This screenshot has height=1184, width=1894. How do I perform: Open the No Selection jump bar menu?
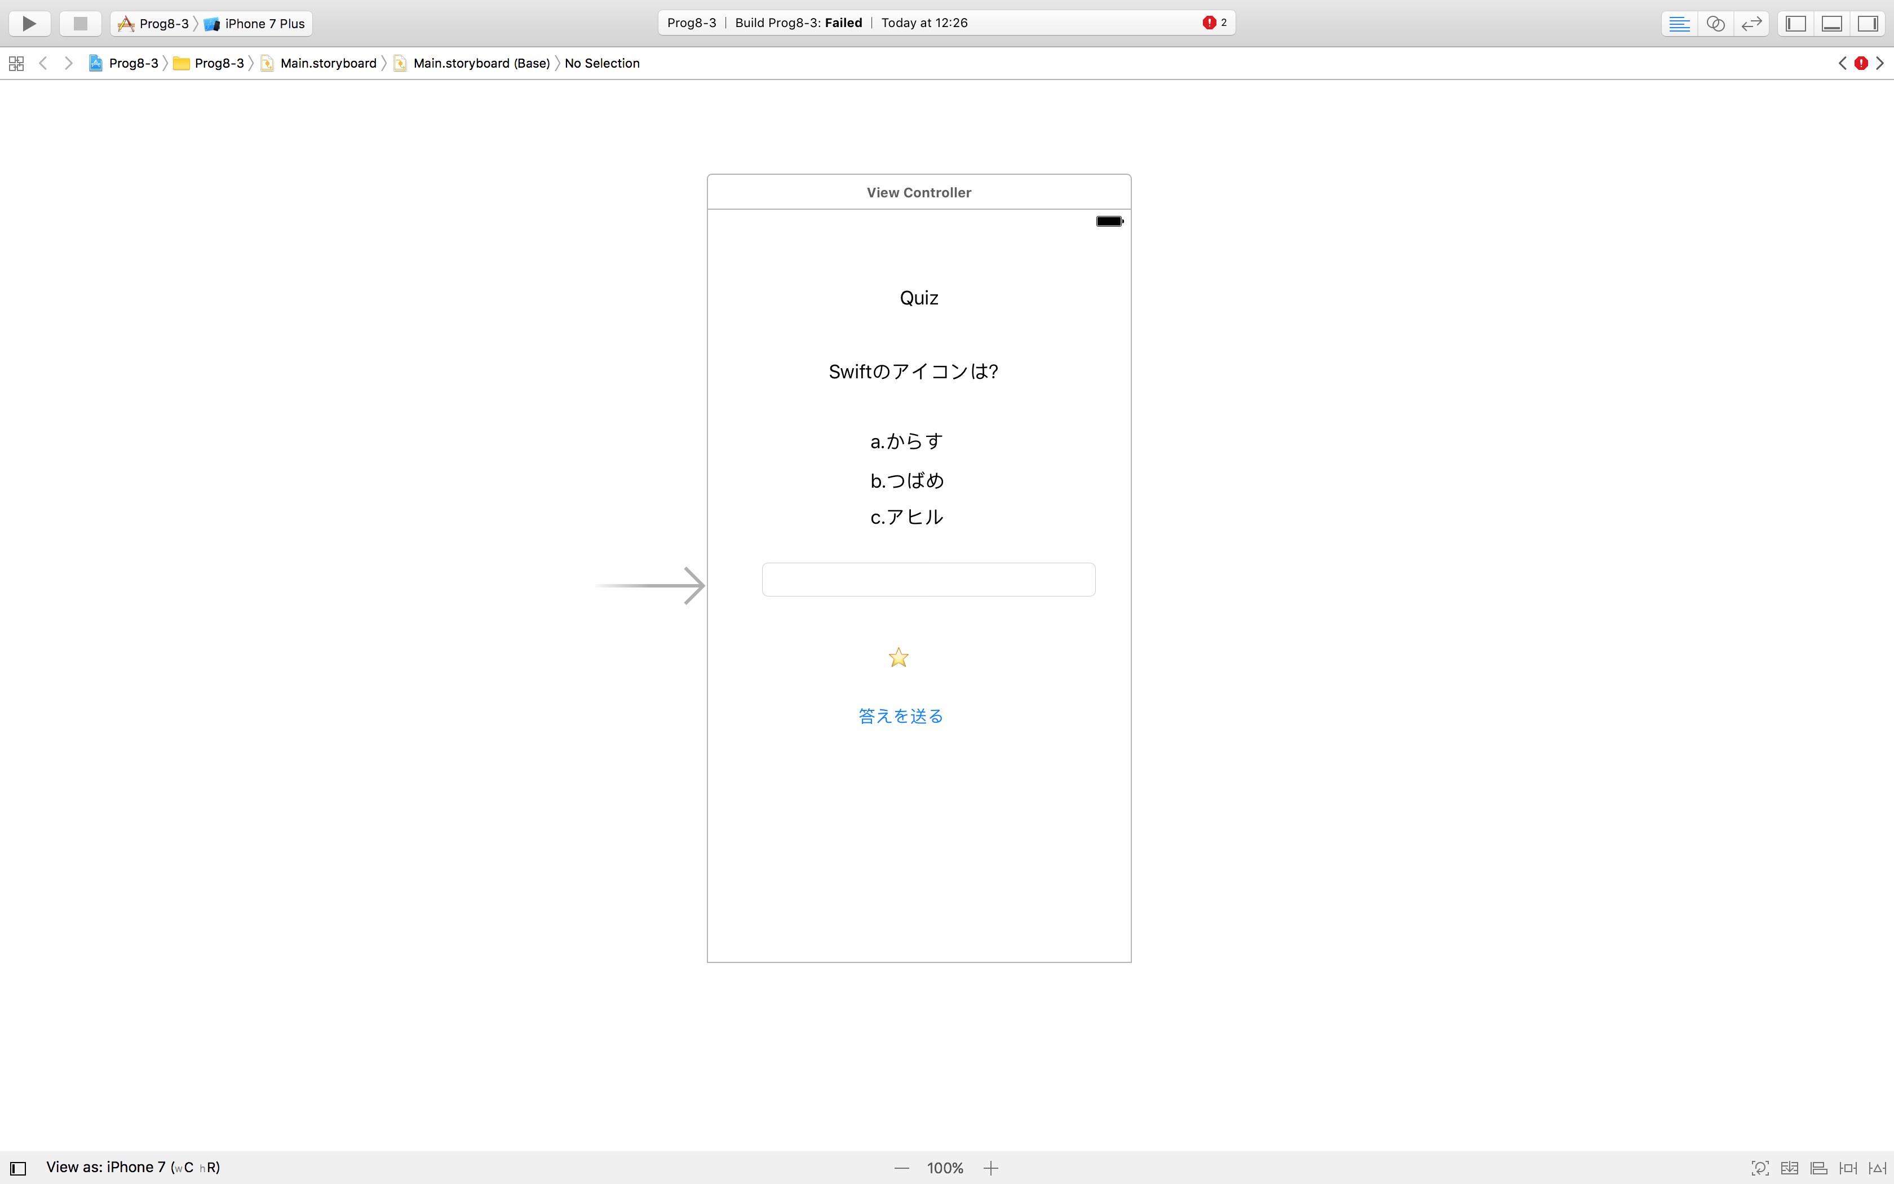pos(601,63)
